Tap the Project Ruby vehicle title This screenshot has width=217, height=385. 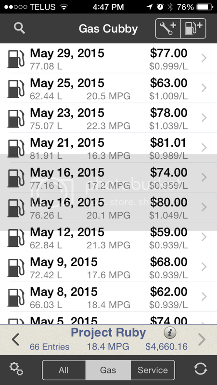coord(108,333)
